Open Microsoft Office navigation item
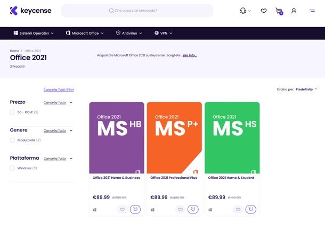 click(x=85, y=33)
